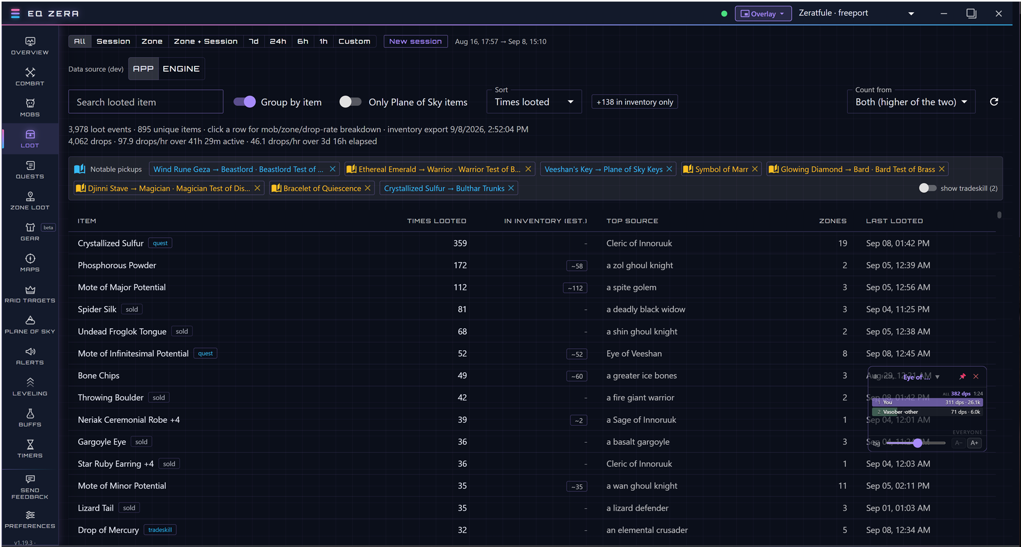This screenshot has width=1021, height=547.
Task: Toggle +138 in inventory only filter
Action: 634,102
